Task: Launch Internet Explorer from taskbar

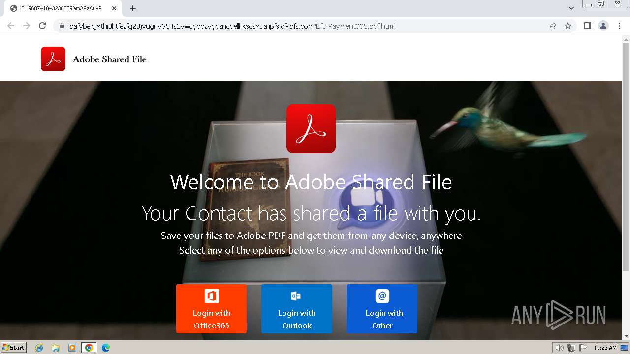Action: (39, 348)
